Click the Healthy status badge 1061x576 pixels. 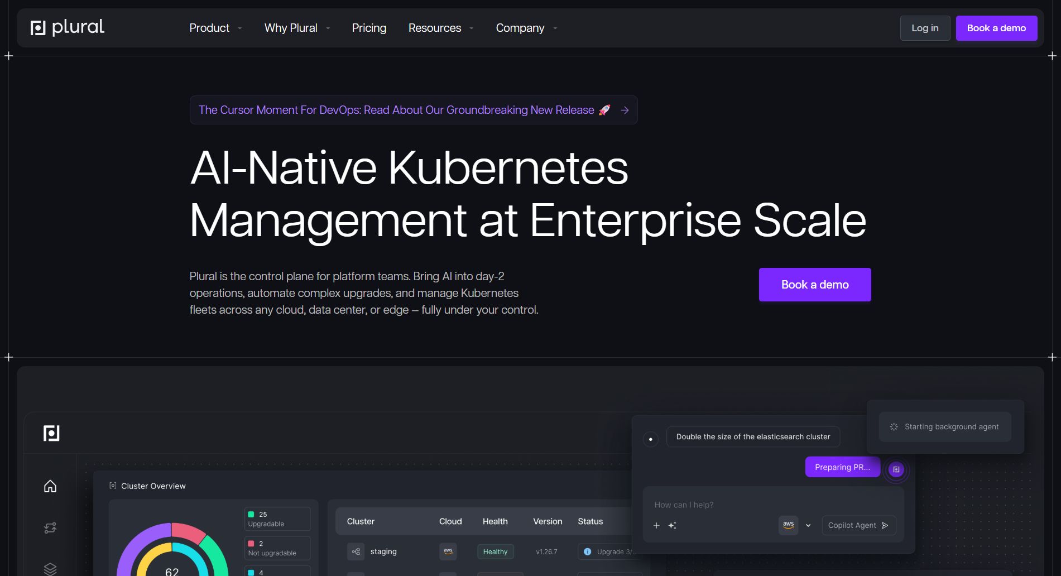(x=495, y=551)
